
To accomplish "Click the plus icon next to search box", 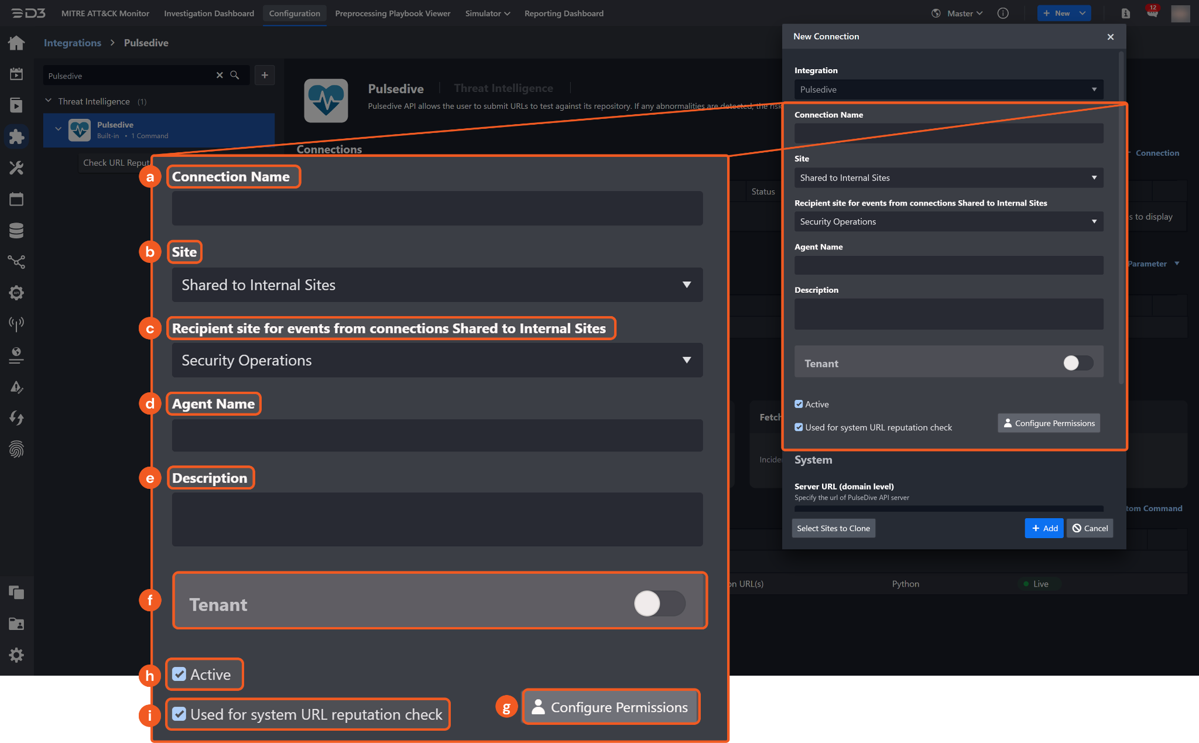I will (x=265, y=76).
